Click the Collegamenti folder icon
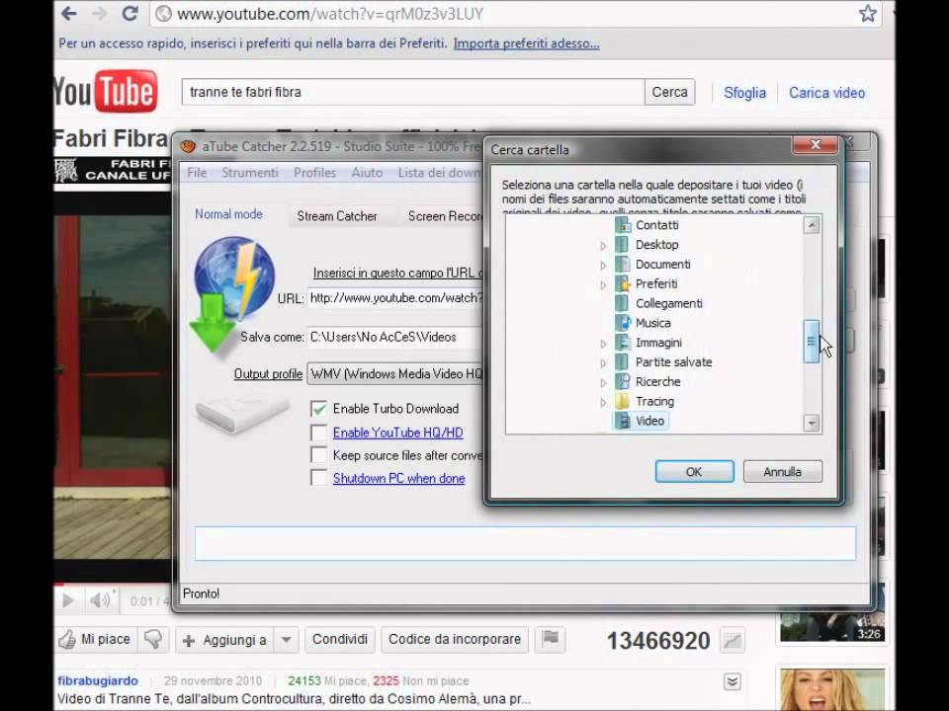The image size is (949, 711). pyautogui.click(x=622, y=303)
